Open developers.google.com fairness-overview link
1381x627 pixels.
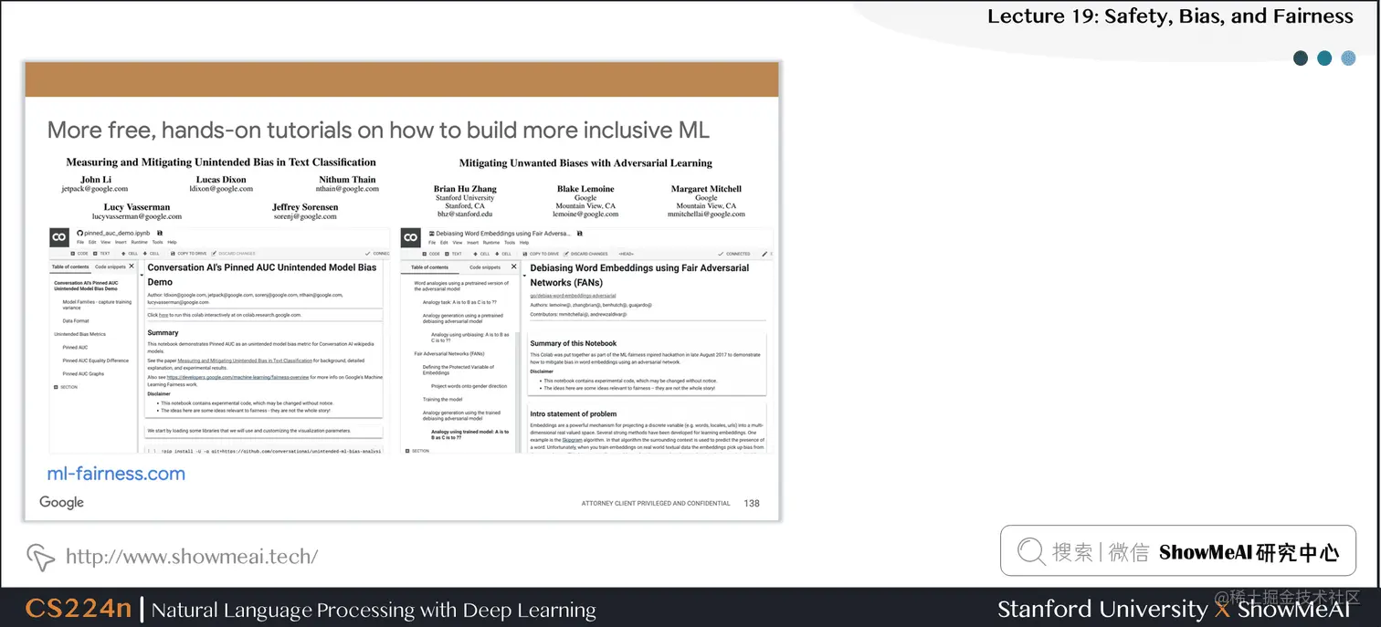(237, 376)
